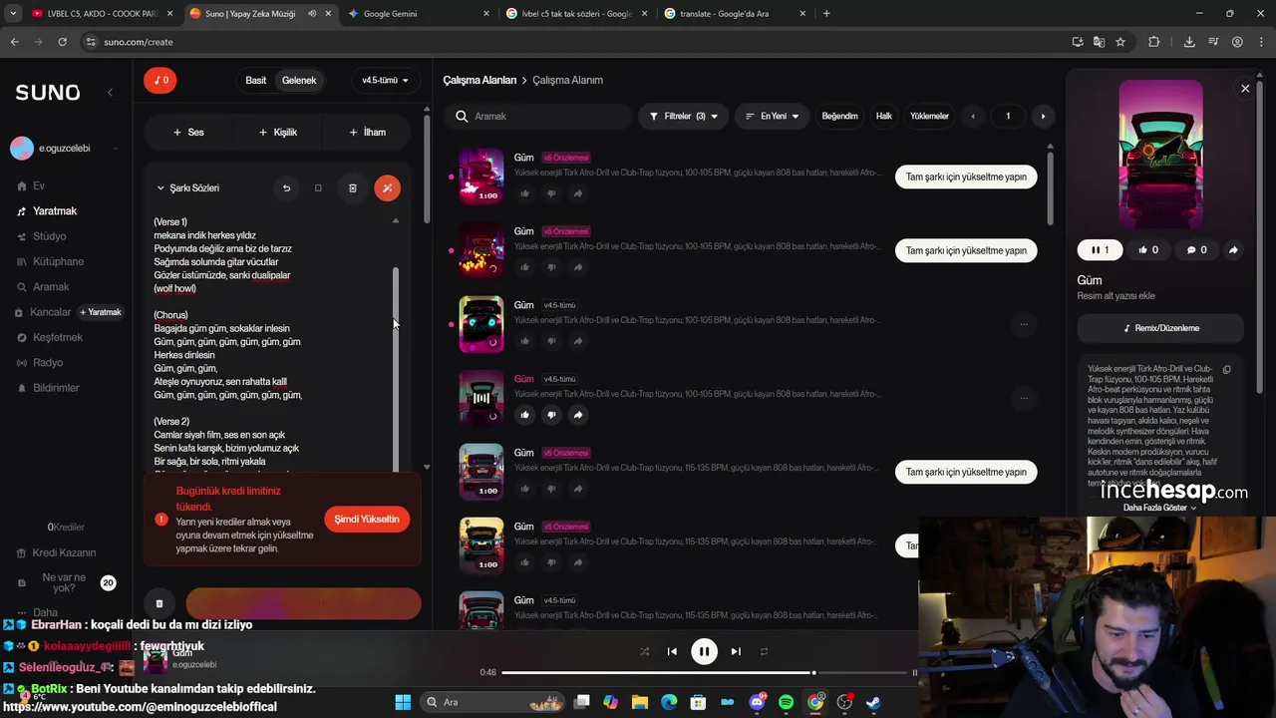Close the song details panel
This screenshot has height=718, width=1276.
(1245, 89)
